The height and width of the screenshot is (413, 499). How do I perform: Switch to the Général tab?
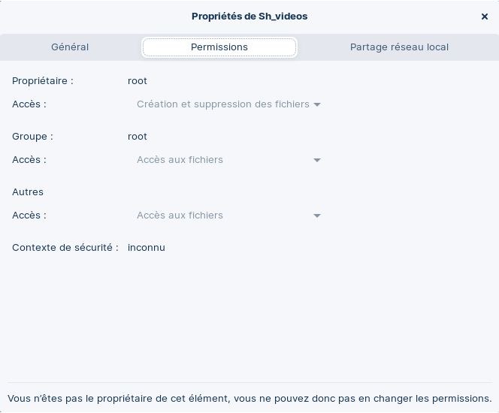click(70, 47)
